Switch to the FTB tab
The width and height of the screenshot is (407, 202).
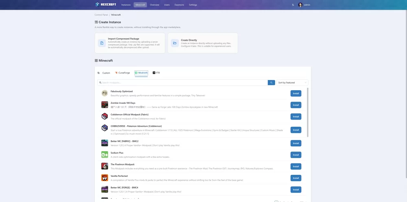click(156, 73)
